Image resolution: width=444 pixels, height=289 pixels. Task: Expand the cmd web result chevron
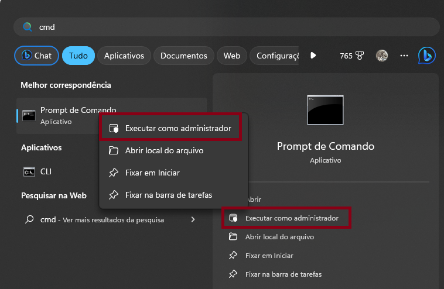pos(193,219)
